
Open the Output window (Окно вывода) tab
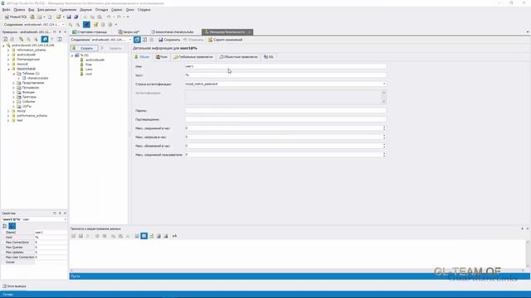14,286
